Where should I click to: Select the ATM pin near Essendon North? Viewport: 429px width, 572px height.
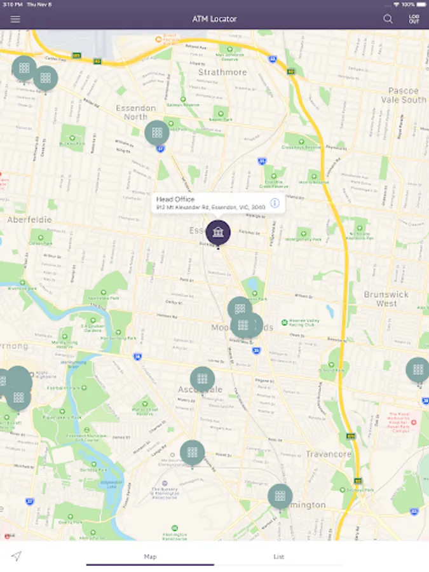tap(157, 133)
